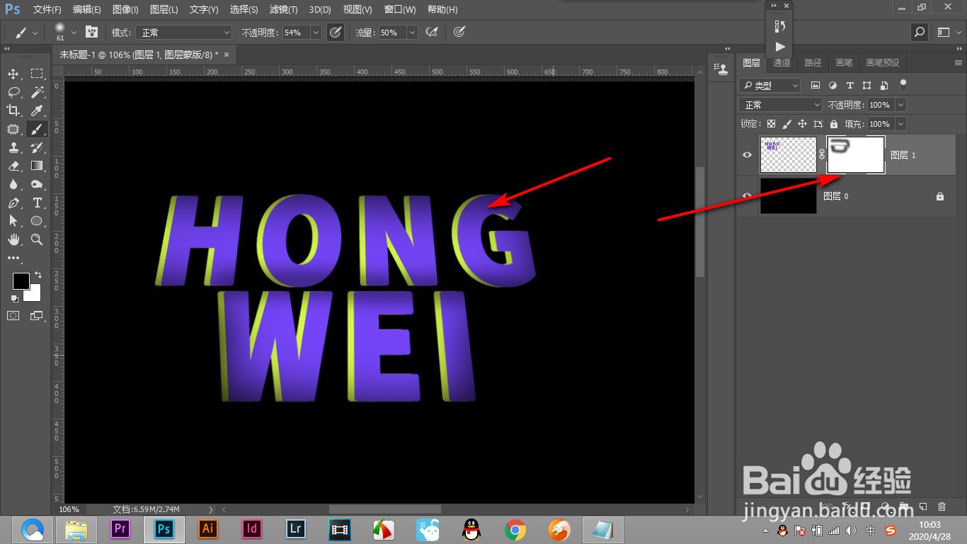
Task: Select the Zoom tool
Action: 37,239
